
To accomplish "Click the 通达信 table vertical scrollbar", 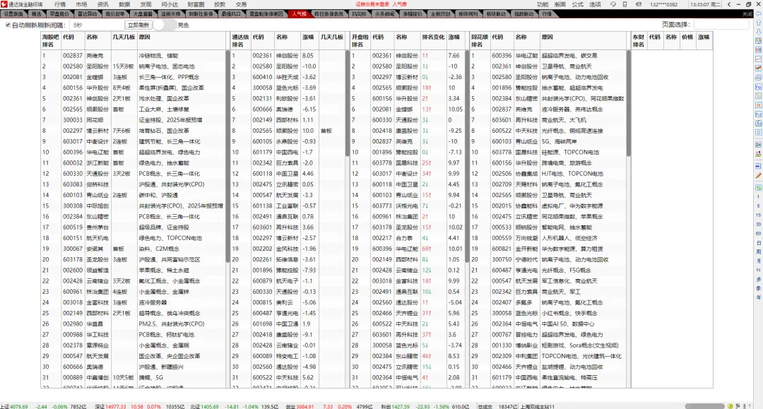I will pos(347,103).
